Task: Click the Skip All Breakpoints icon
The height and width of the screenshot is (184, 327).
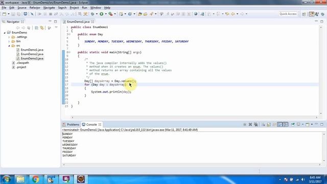Action: [32, 14]
